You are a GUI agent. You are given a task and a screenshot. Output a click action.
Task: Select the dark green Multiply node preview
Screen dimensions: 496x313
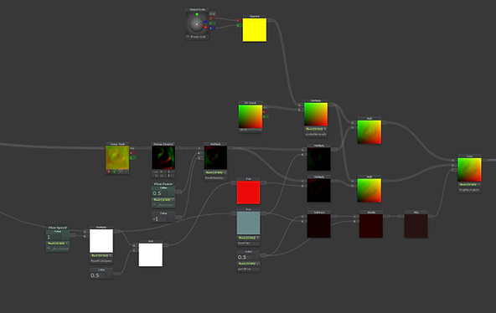[x=319, y=159]
